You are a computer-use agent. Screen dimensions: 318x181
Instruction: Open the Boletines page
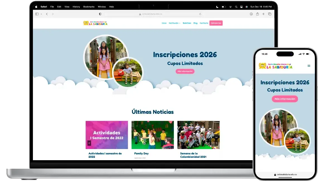click(187, 23)
